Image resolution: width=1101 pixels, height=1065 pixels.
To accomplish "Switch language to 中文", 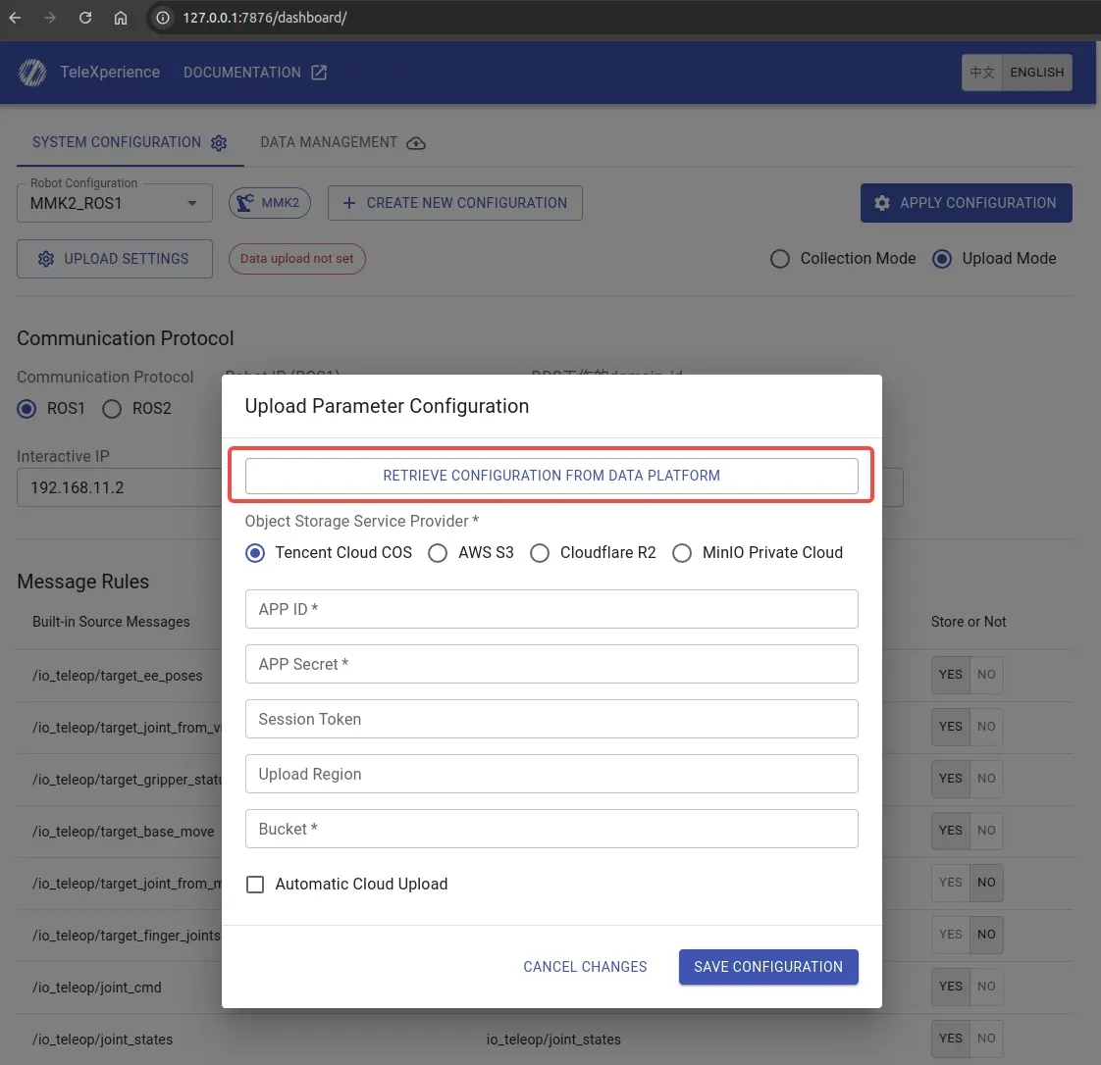I will (982, 73).
